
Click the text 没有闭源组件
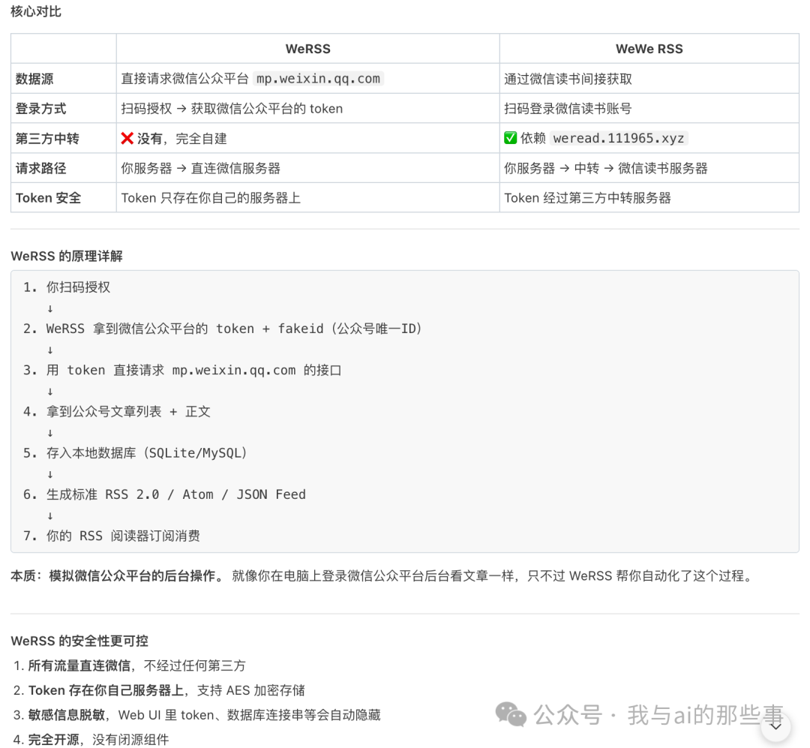[x=130, y=740]
